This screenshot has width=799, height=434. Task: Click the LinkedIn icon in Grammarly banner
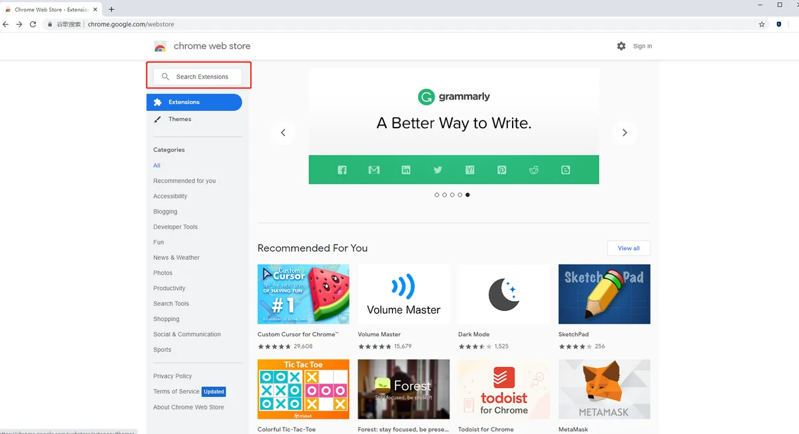pos(405,170)
